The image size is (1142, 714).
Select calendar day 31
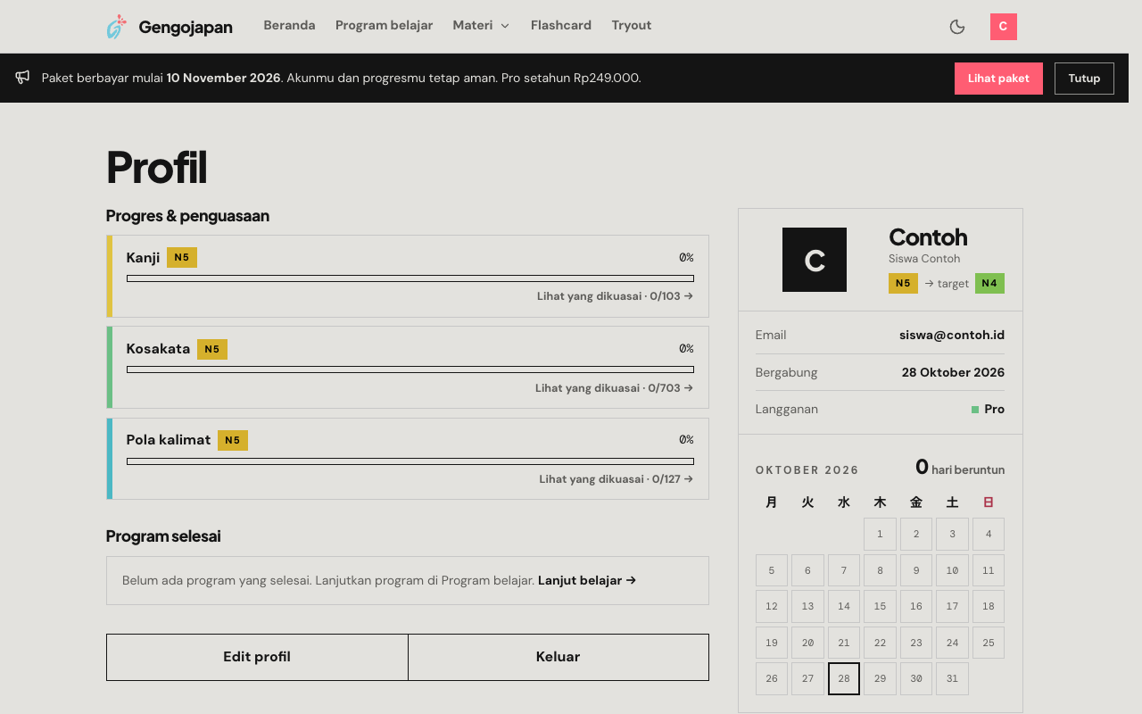952,678
